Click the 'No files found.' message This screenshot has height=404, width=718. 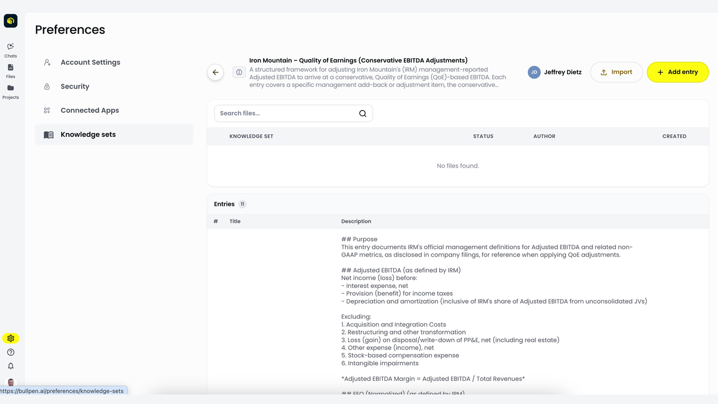coord(458,166)
